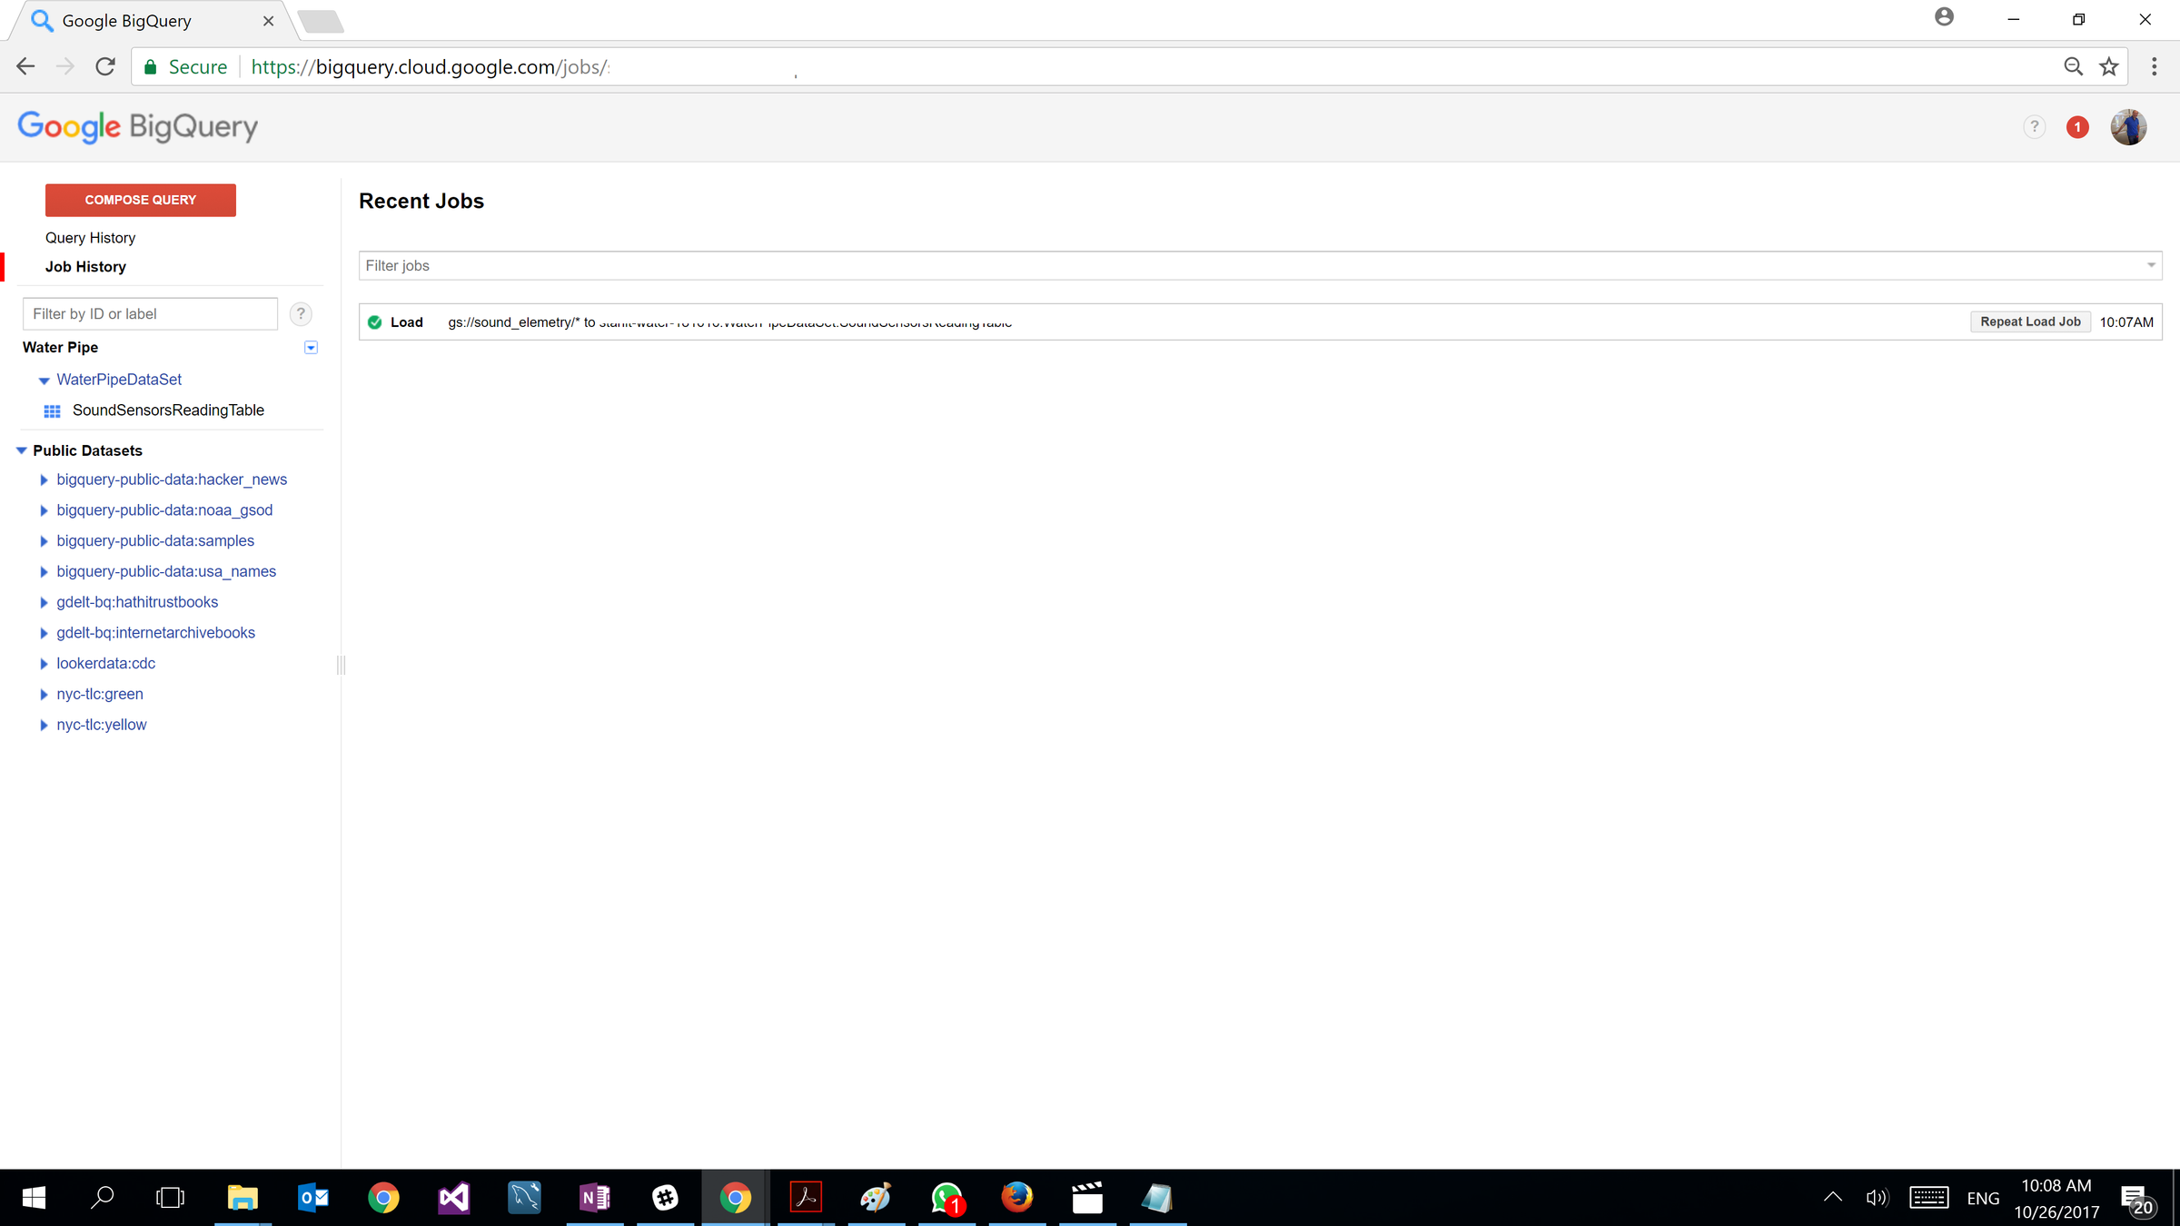Viewport: 2180px width, 1226px height.
Task: Open Firefox from the taskbar
Action: [1017, 1198]
